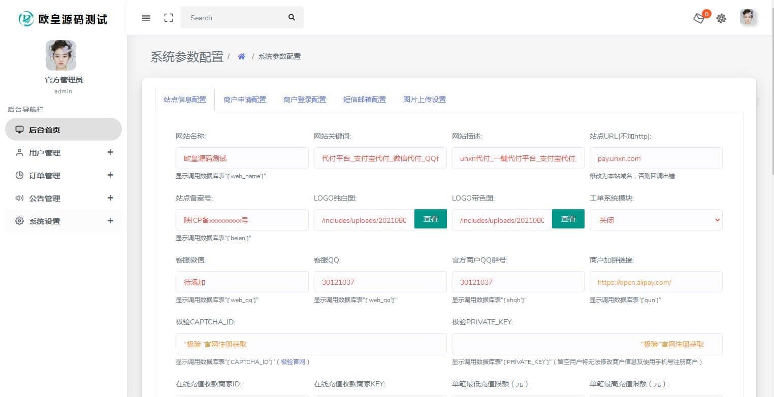Click the fullscreen expand icon
This screenshot has height=397, width=774.
[169, 18]
